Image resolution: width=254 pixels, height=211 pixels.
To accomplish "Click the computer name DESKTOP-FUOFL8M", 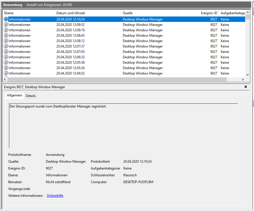I will point(138,182).
